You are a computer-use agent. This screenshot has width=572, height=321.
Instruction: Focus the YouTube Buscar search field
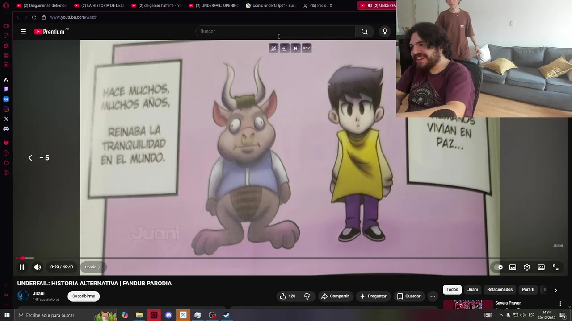click(x=275, y=32)
